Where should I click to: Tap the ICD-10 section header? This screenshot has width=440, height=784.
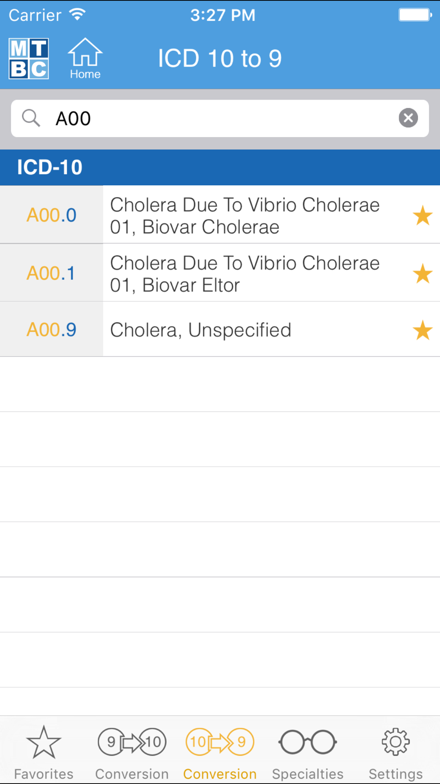(220, 168)
